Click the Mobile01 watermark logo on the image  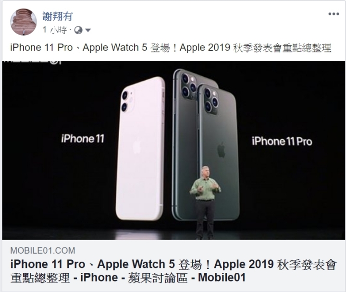click(x=31, y=62)
